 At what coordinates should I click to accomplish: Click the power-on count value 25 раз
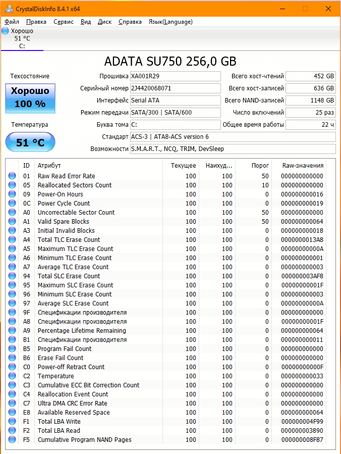click(311, 113)
